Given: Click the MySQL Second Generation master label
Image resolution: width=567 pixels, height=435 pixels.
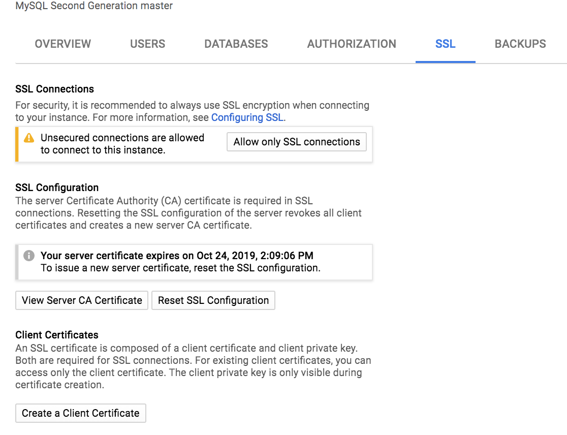Looking at the screenshot, I should pos(94,6).
